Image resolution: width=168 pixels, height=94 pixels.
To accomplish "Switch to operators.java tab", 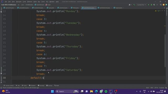I will [9, 8].
